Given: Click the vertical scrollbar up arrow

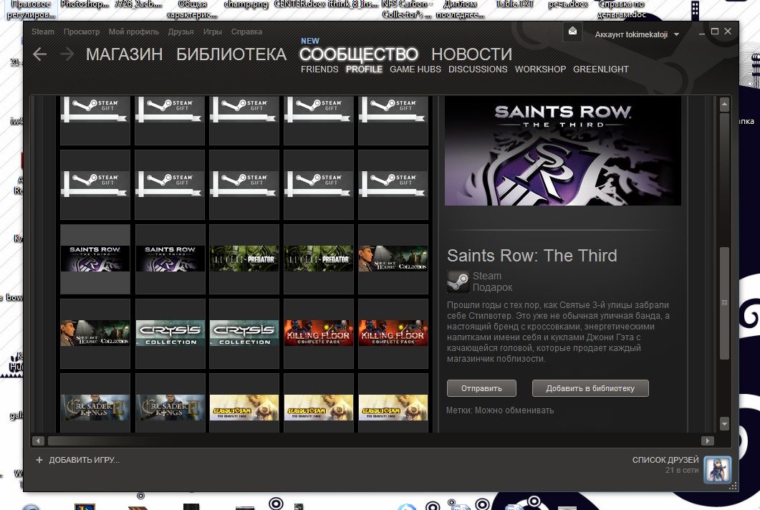Looking at the screenshot, I should coord(725,104).
